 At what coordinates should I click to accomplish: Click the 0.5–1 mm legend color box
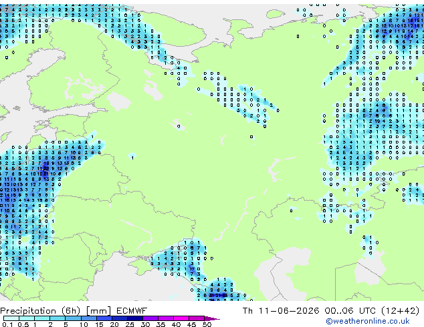coord(27,318)
